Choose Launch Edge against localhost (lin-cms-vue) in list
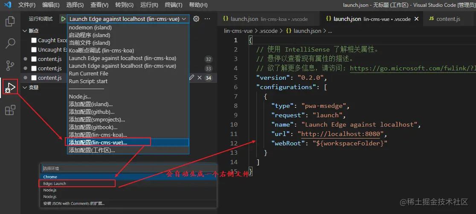Viewport: 476px width, 214px height. [128, 66]
